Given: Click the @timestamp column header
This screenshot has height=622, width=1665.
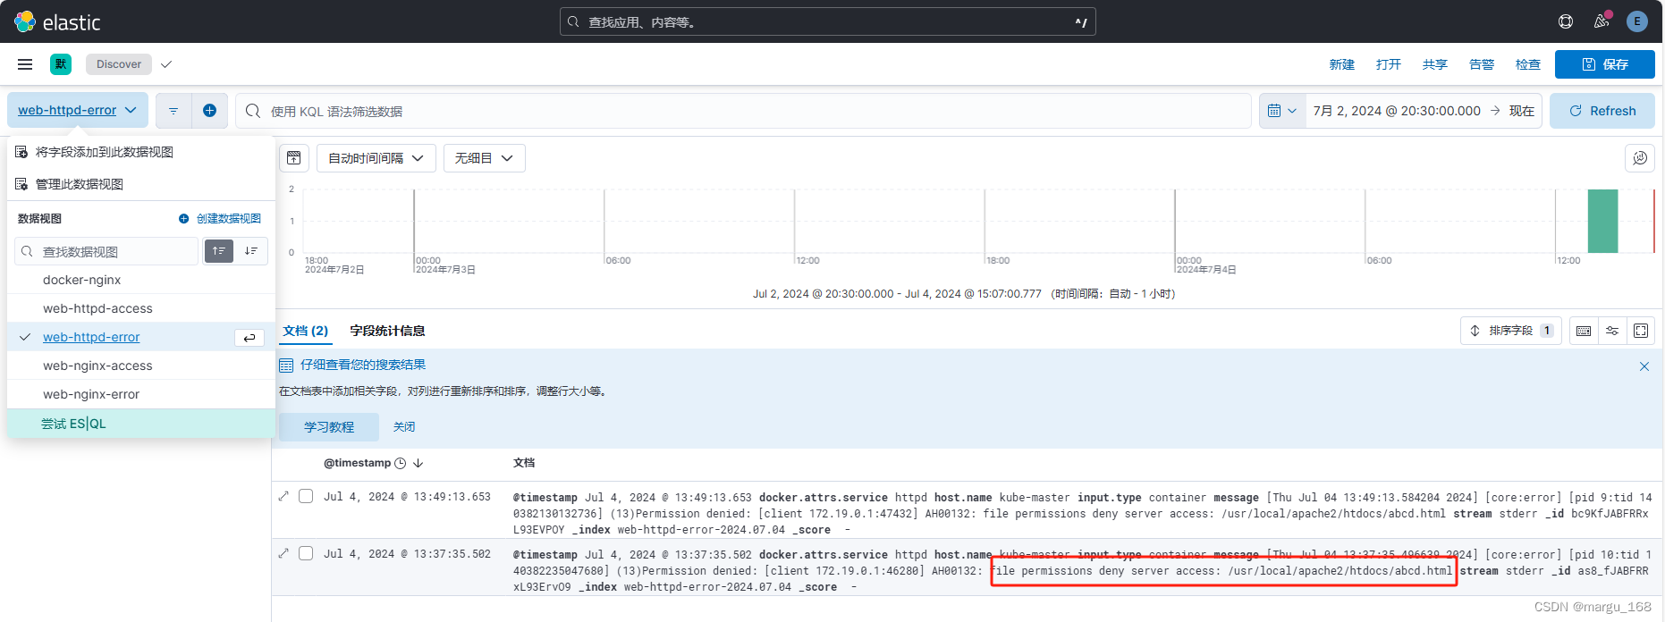Looking at the screenshot, I should [x=357, y=463].
